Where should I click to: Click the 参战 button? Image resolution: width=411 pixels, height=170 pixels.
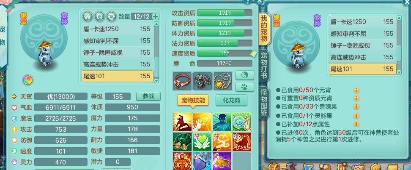coord(148,96)
